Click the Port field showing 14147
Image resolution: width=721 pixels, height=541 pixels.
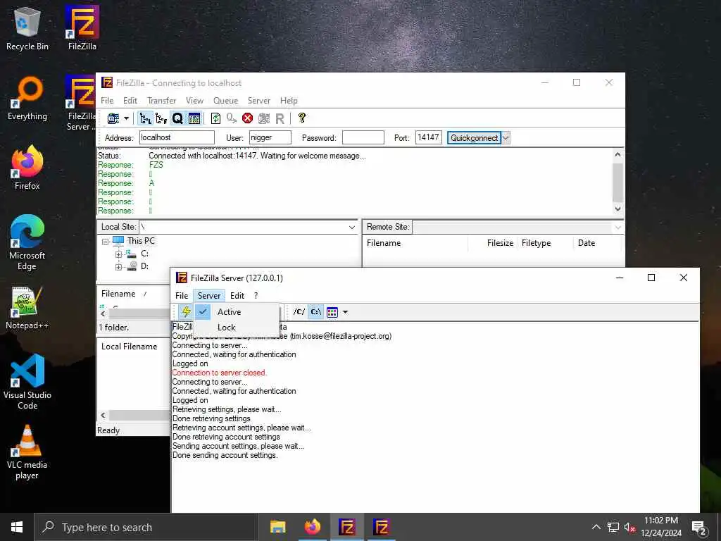(x=429, y=137)
